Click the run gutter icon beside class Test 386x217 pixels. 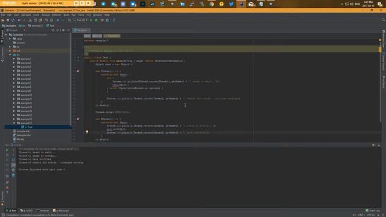coord(78,58)
